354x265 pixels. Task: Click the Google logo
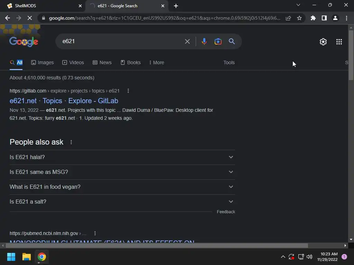click(24, 42)
